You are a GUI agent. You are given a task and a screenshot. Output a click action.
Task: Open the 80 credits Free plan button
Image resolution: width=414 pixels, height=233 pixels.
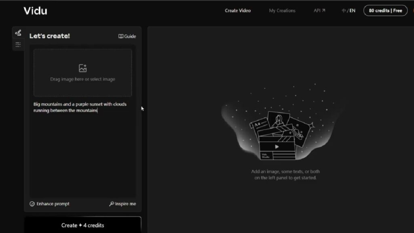click(385, 11)
